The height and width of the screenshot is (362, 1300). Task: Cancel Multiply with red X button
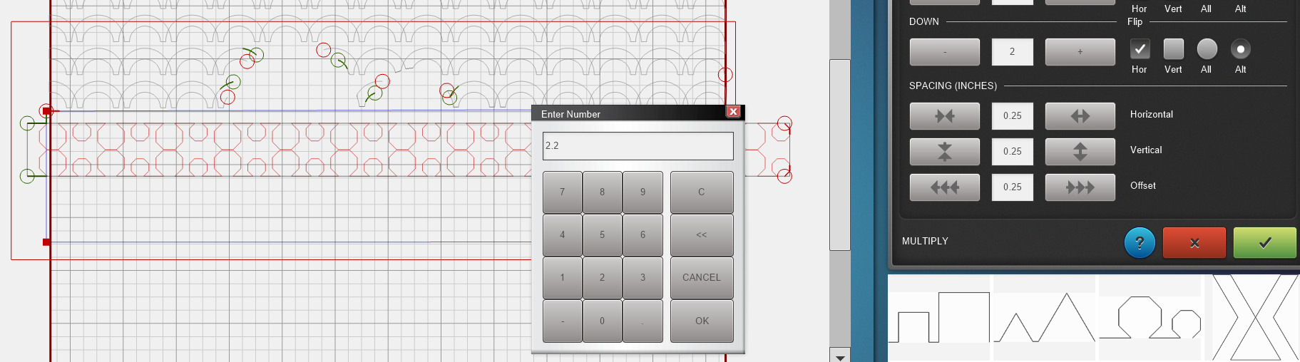(1194, 243)
